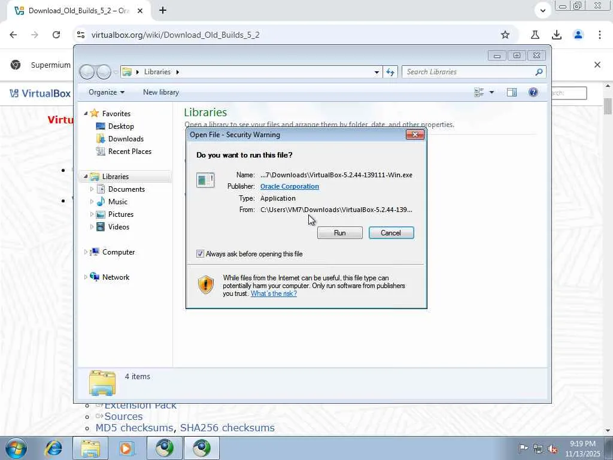This screenshot has height=460, width=613.
Task: Click the Network icon in navigation pane
Action: (94, 277)
